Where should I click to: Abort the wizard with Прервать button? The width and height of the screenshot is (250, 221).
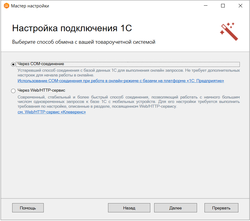point(221,208)
